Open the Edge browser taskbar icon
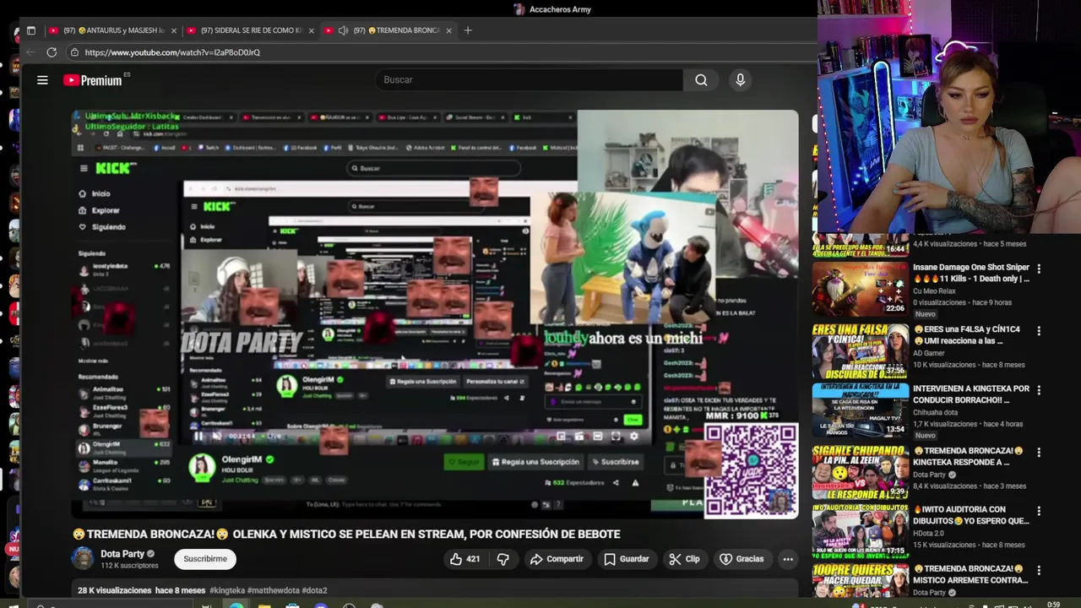1081x608 pixels. click(236, 605)
